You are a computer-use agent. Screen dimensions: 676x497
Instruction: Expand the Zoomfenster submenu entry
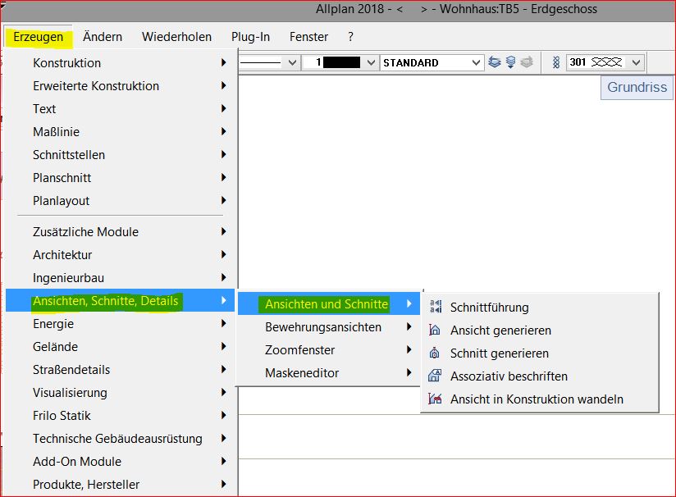pyautogui.click(x=299, y=350)
